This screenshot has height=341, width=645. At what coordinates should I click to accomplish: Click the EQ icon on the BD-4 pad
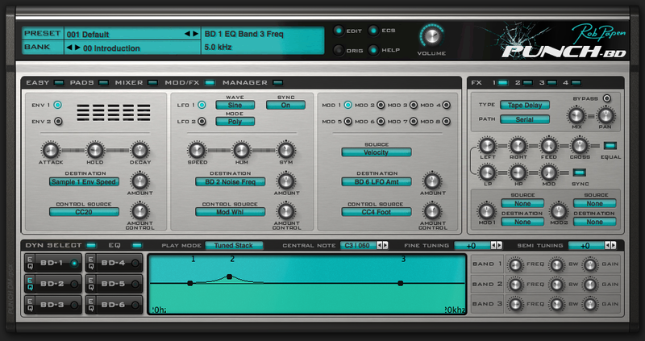pyautogui.click(x=91, y=263)
